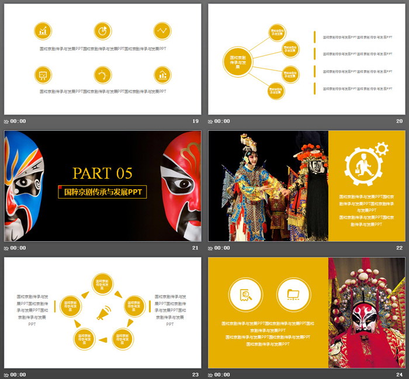Viewport: 409px width, 379px height.
Task: Click the bar chart icon on slide 19
Action: tap(43, 30)
